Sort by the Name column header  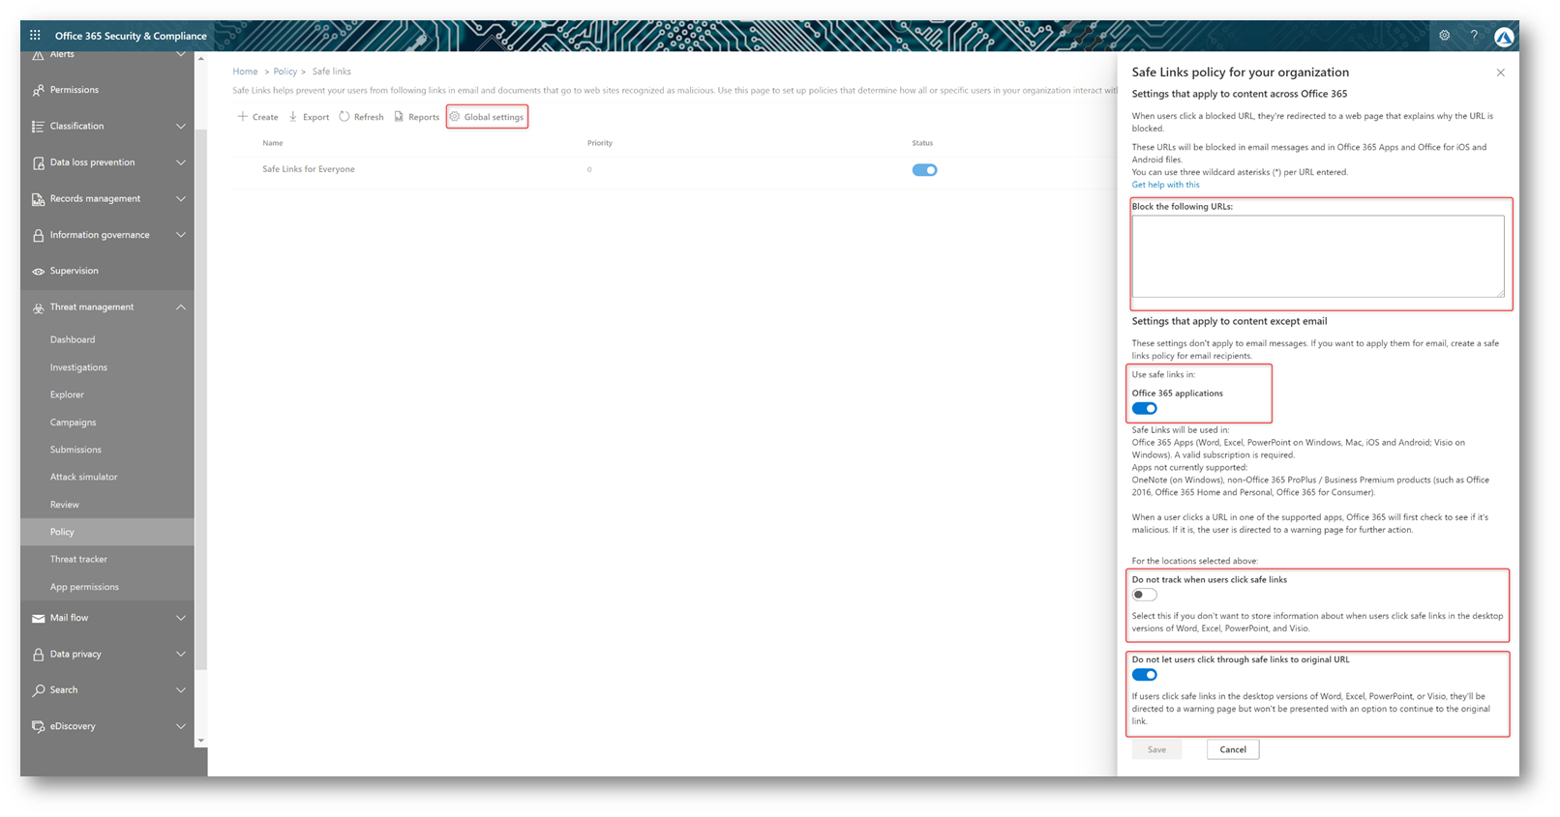273,143
